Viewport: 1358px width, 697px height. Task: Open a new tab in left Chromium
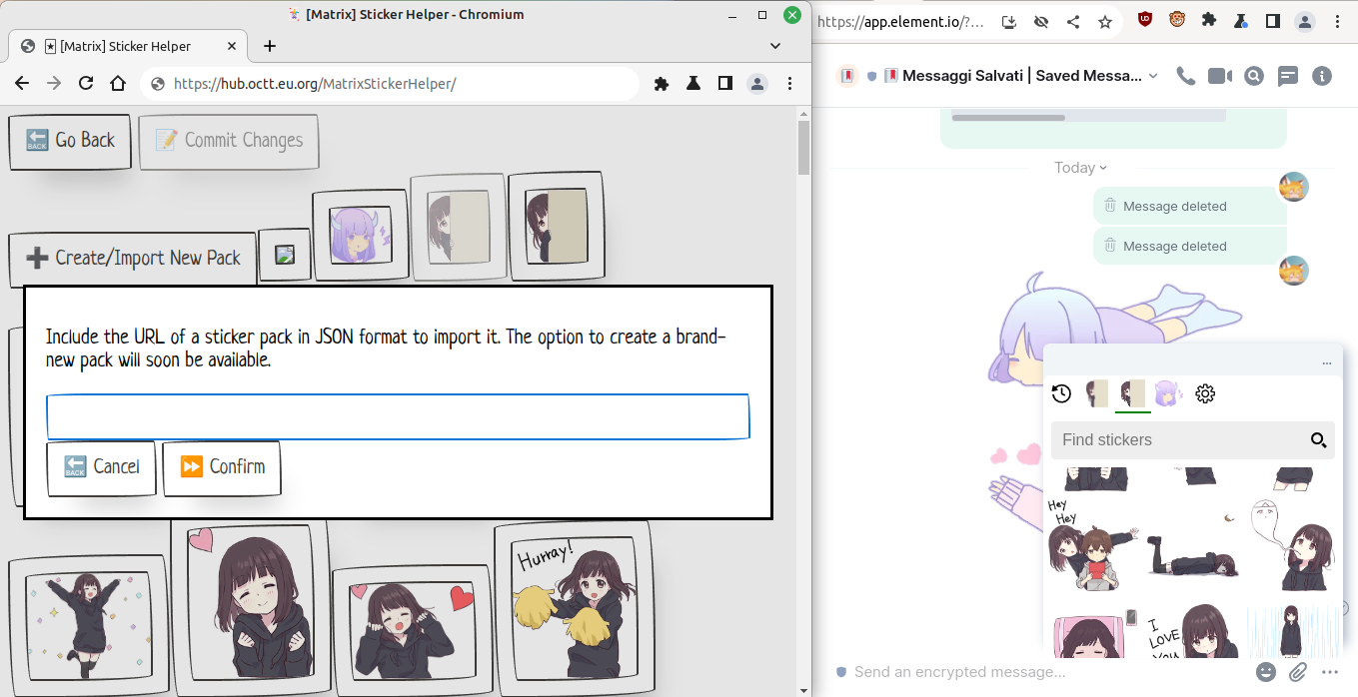point(270,46)
